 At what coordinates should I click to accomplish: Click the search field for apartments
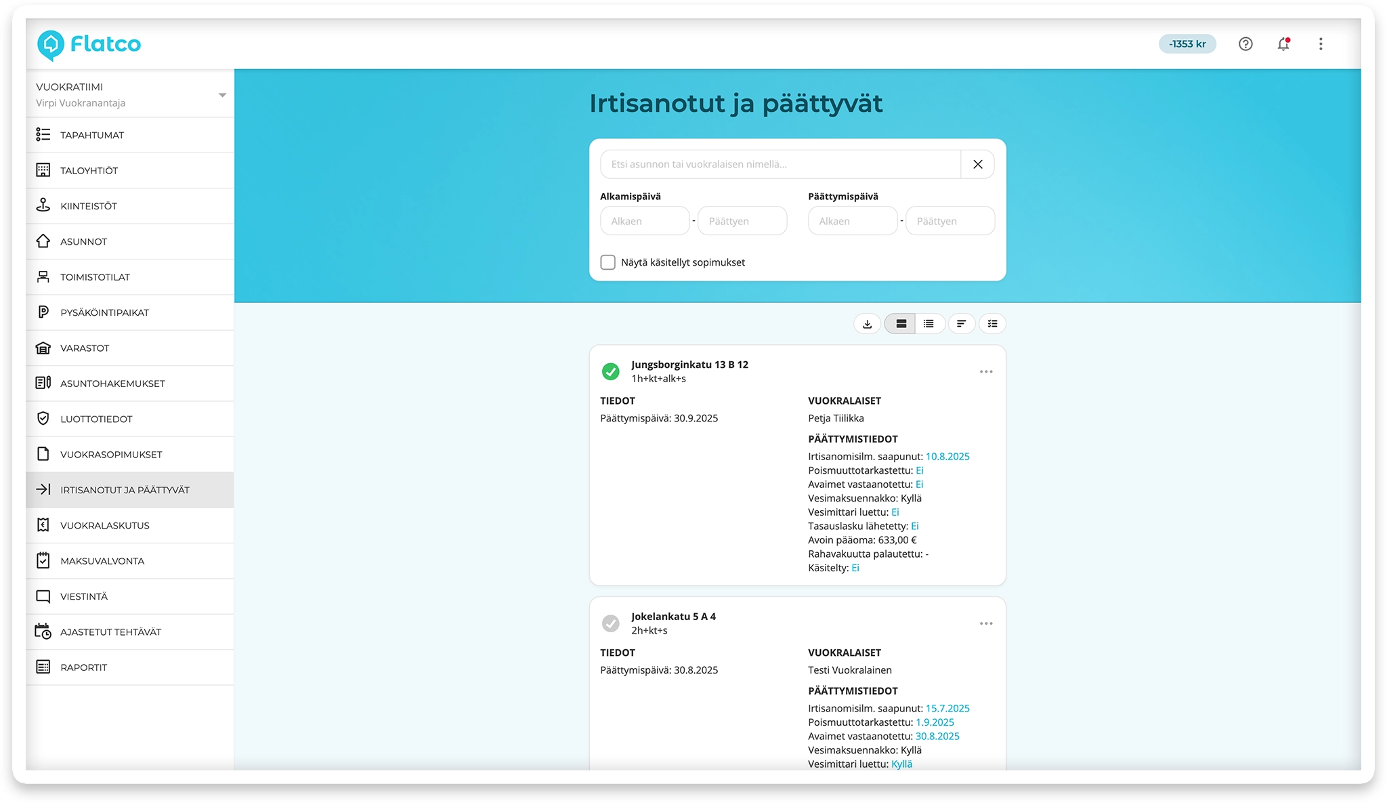tap(779, 164)
